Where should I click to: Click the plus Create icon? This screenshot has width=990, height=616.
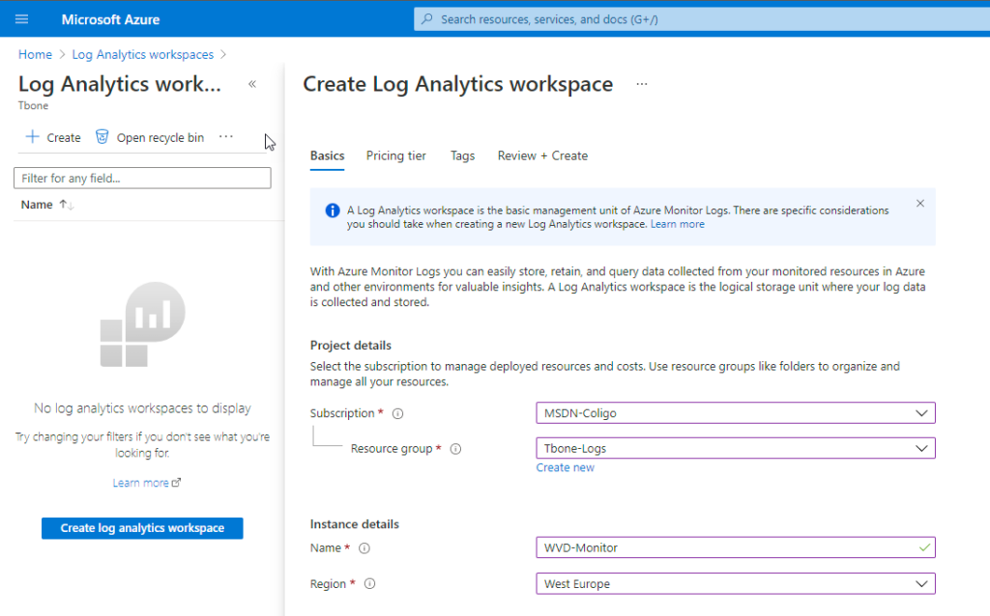pos(32,137)
